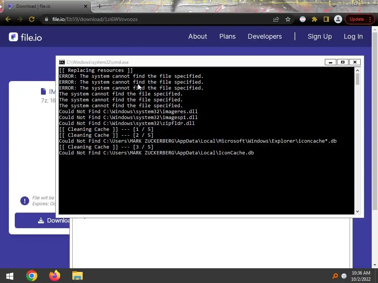This screenshot has height=283, width=378.
Task: Select the Download | file.io tab
Action: [47, 6]
